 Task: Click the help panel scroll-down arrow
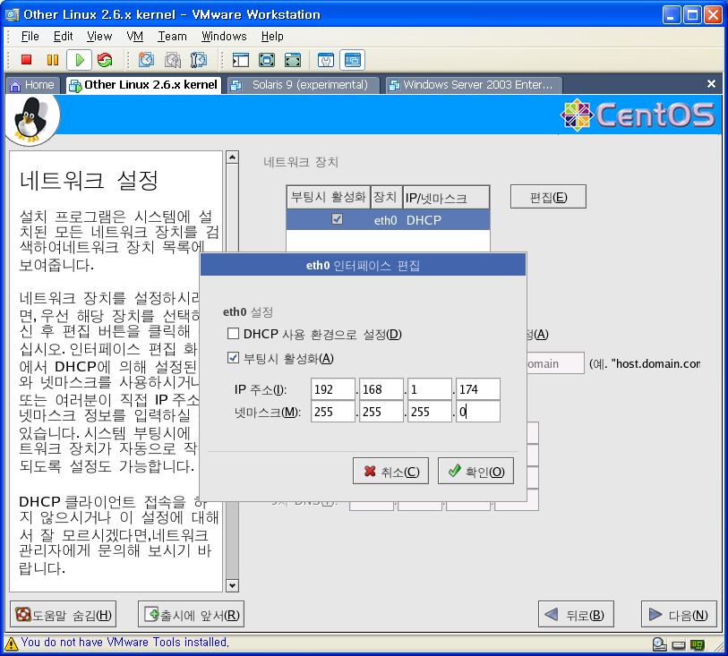pos(233,585)
